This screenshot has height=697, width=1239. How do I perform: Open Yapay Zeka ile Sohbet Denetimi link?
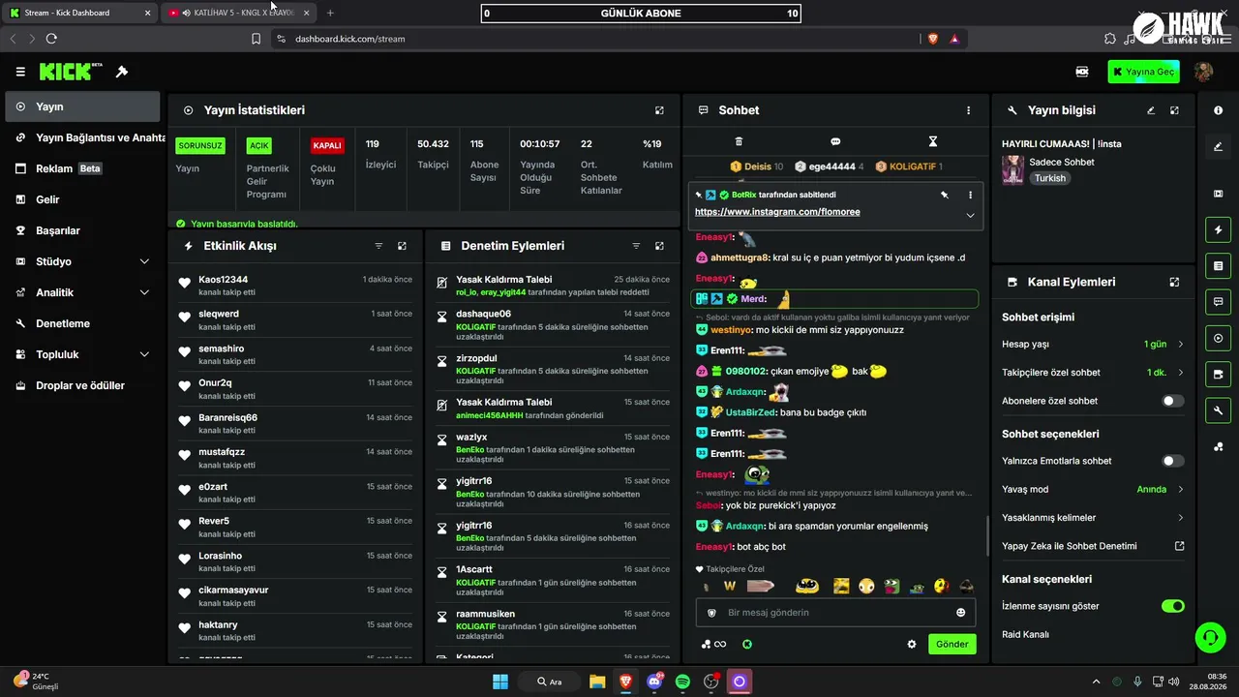coord(1093,546)
